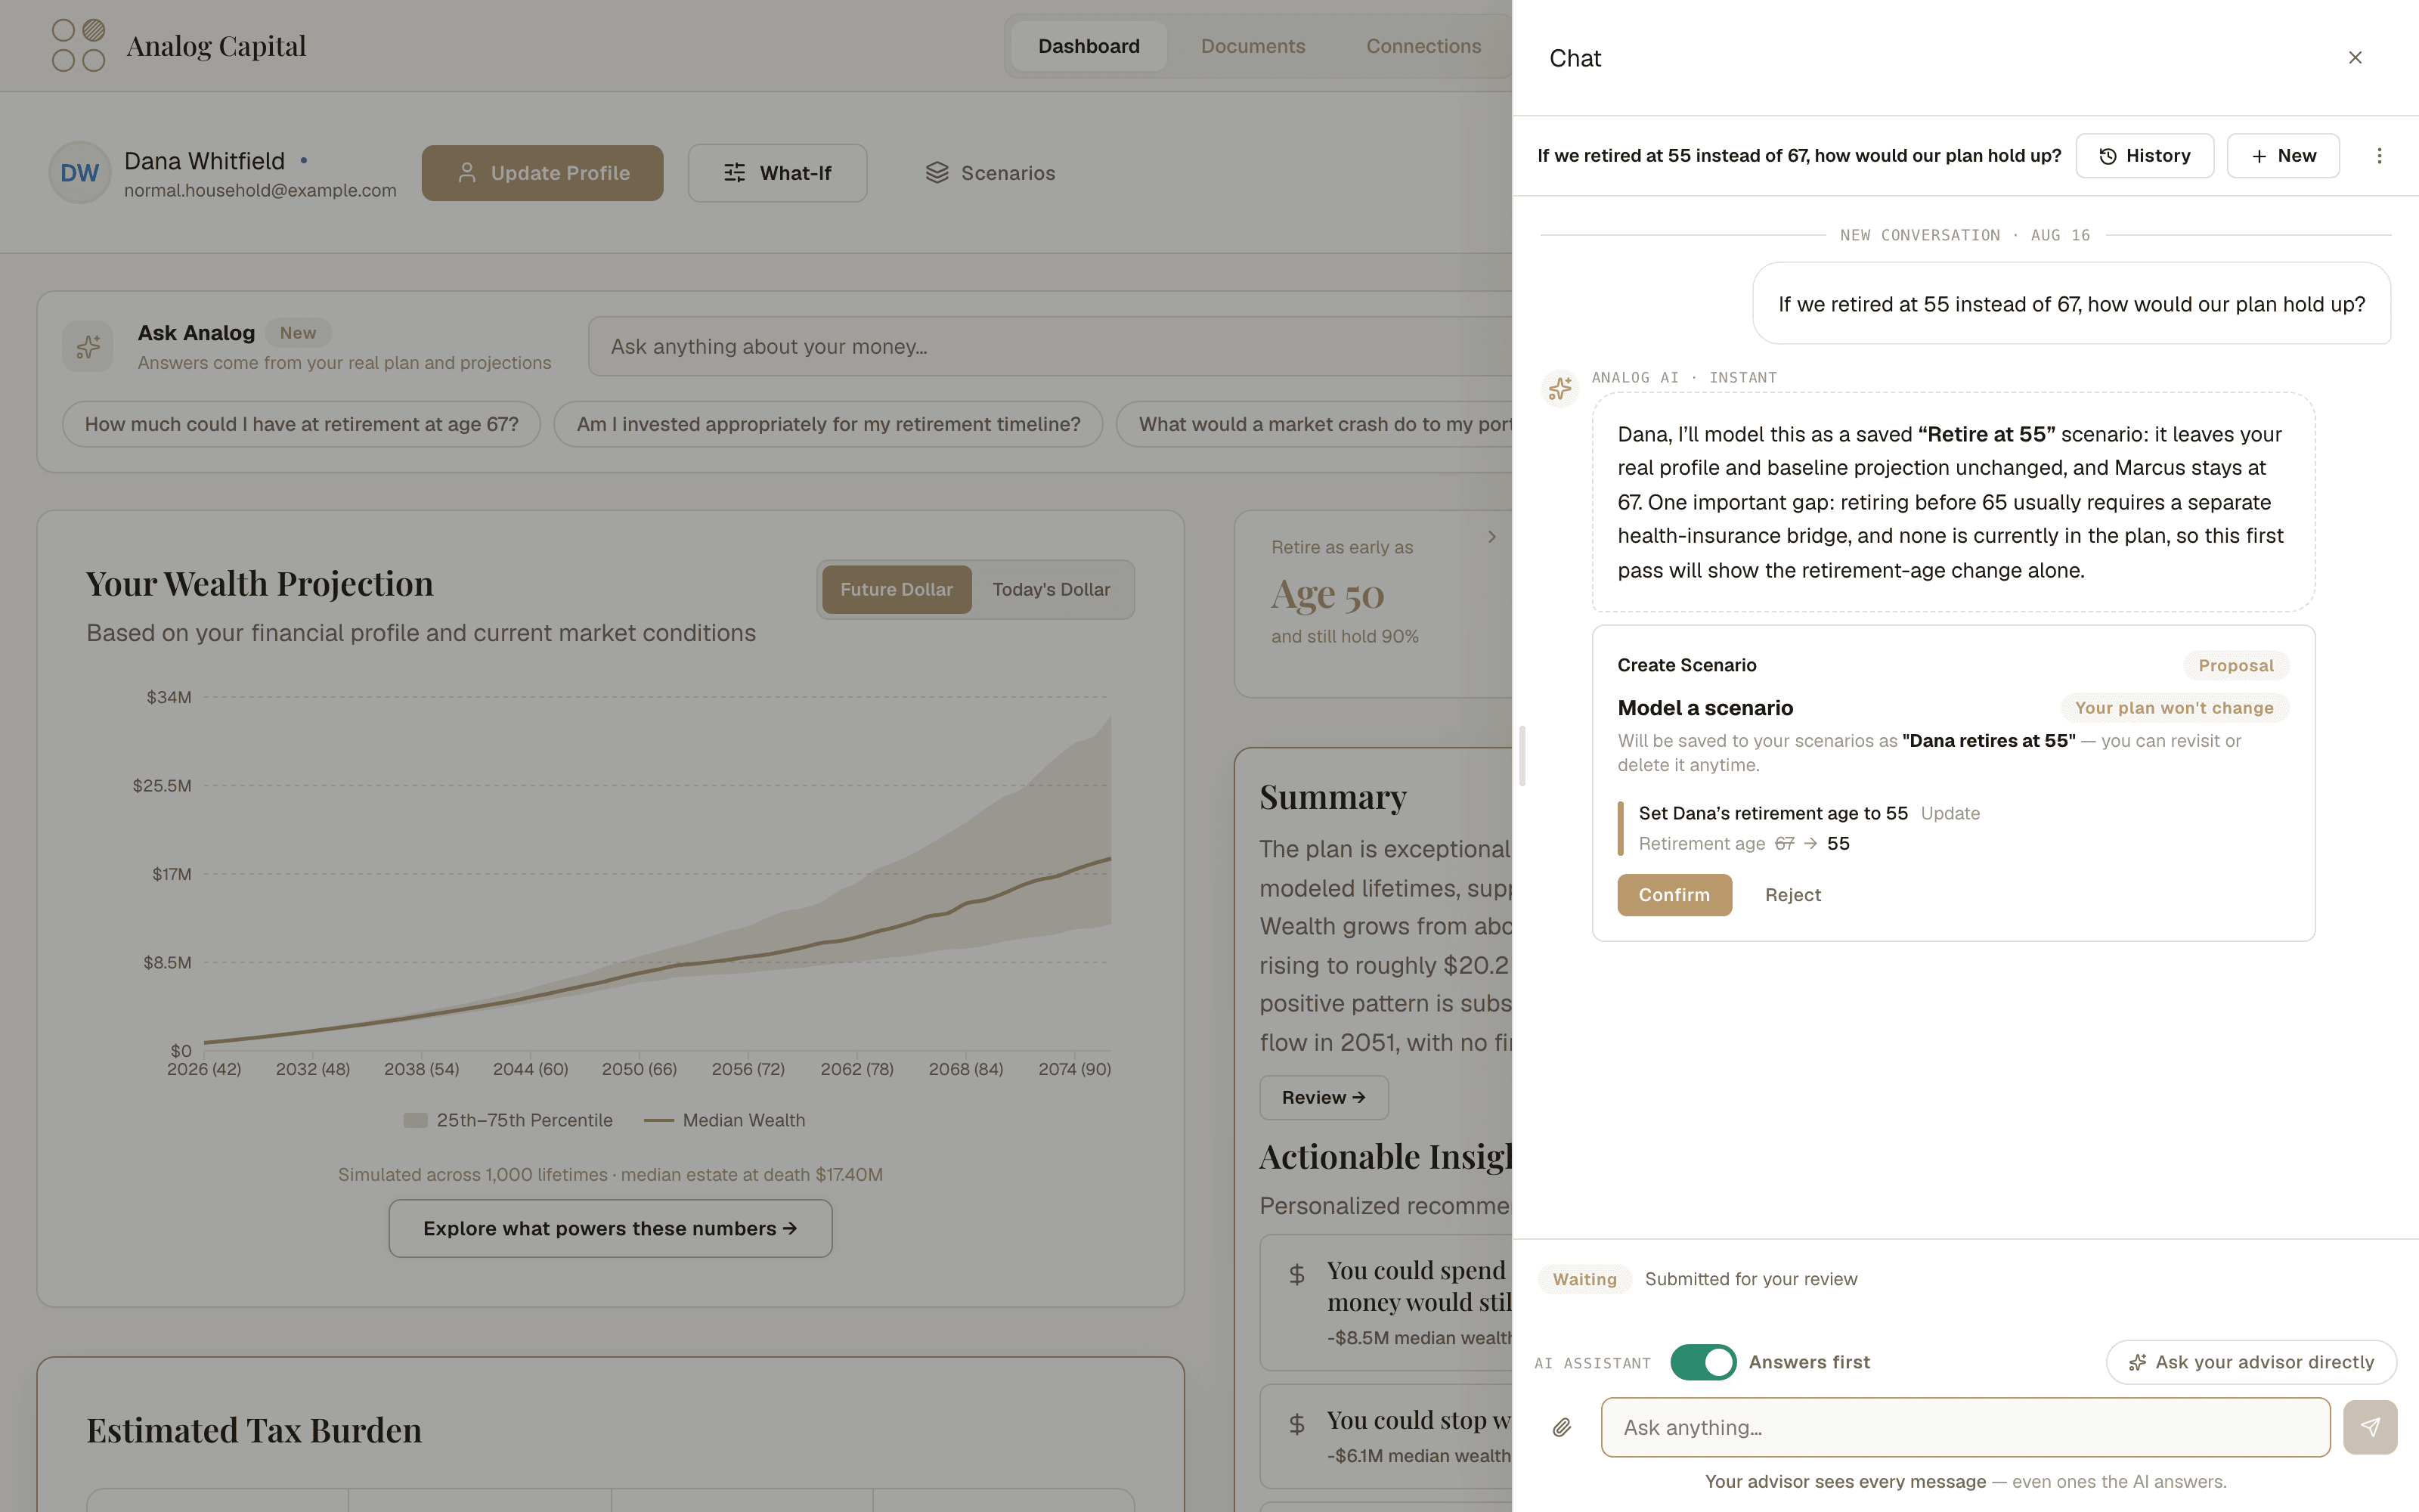Viewport: 2419px width, 1512px height.
Task: Close the Chat panel
Action: [x=2355, y=58]
